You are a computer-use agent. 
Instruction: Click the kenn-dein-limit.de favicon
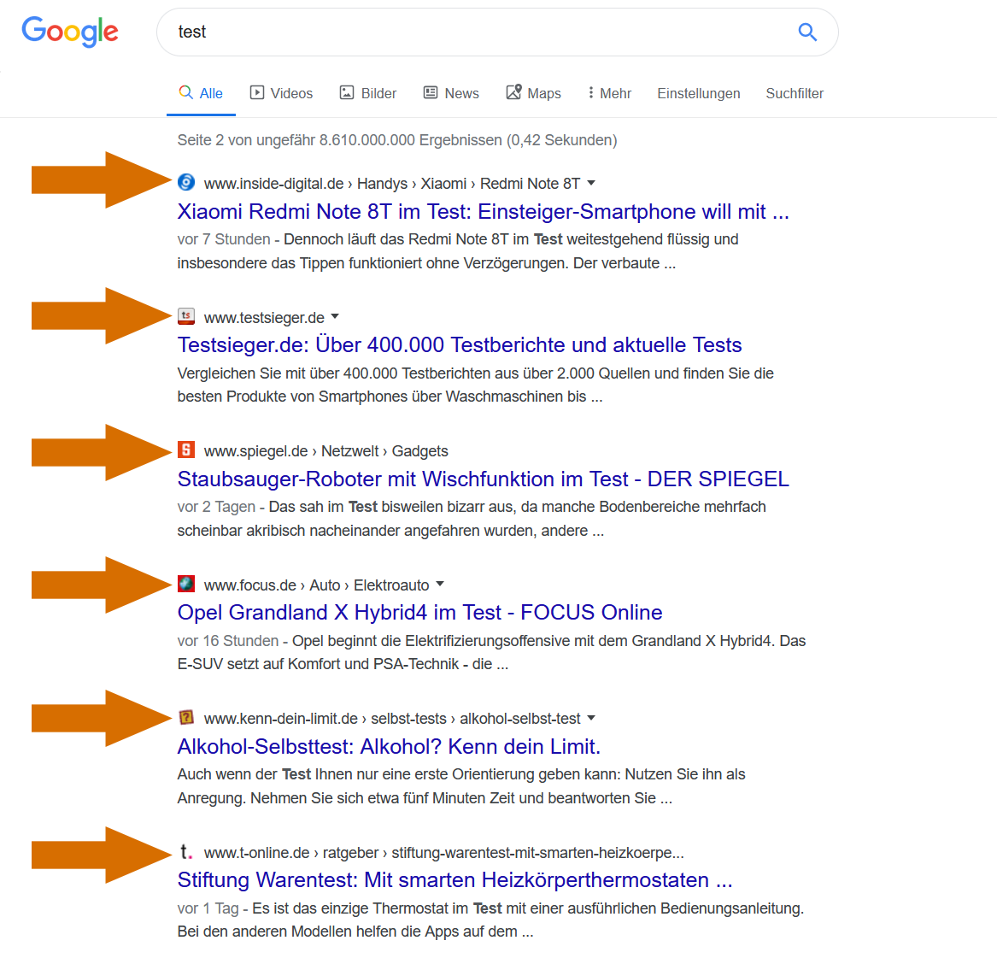(185, 717)
